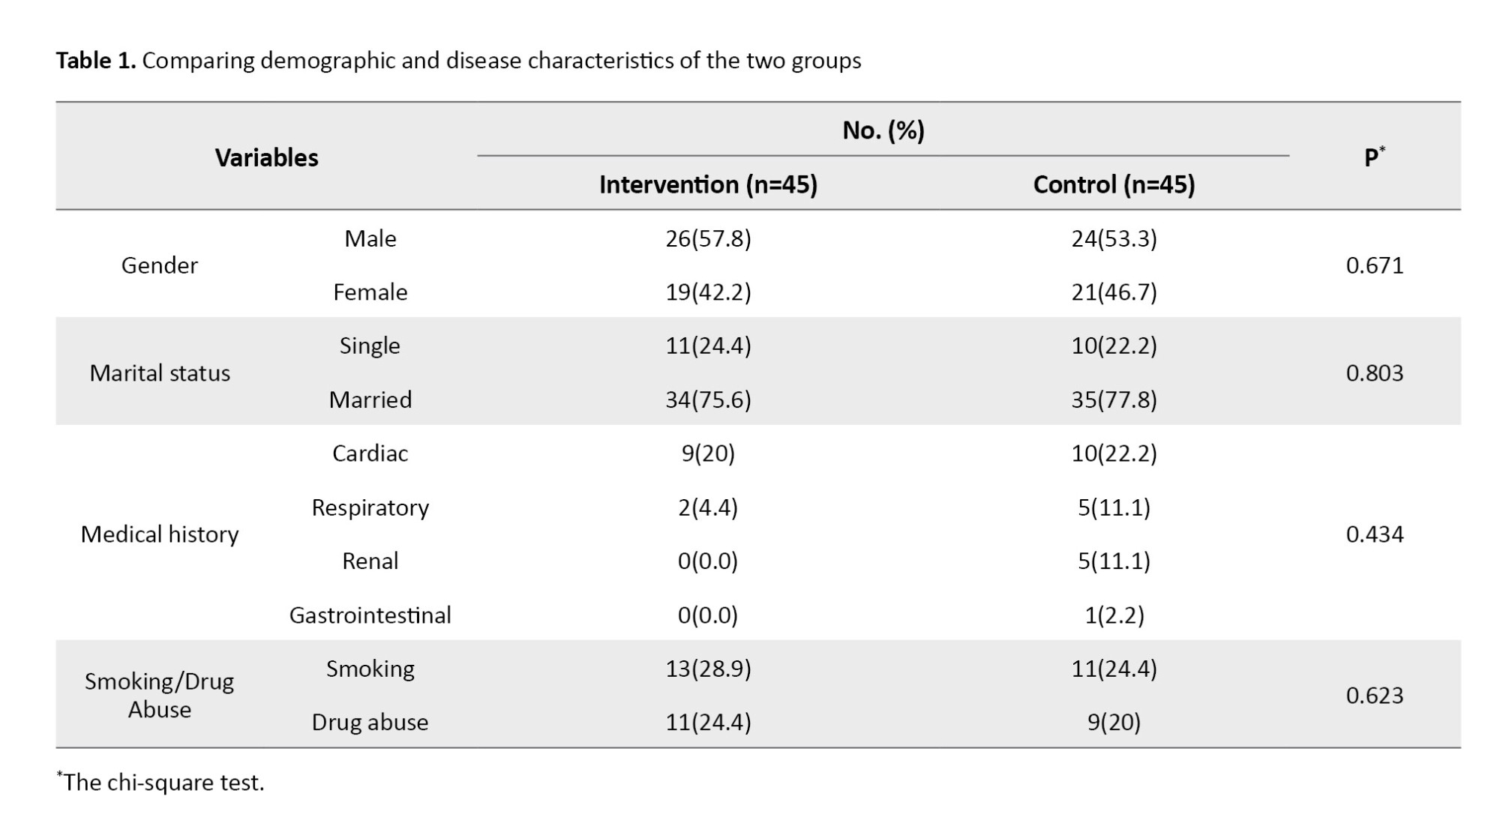Viewport: 1500px width, 829px height.
Task: Click the Gastrointestinal control value 1(2.2)
Action: click(1114, 615)
